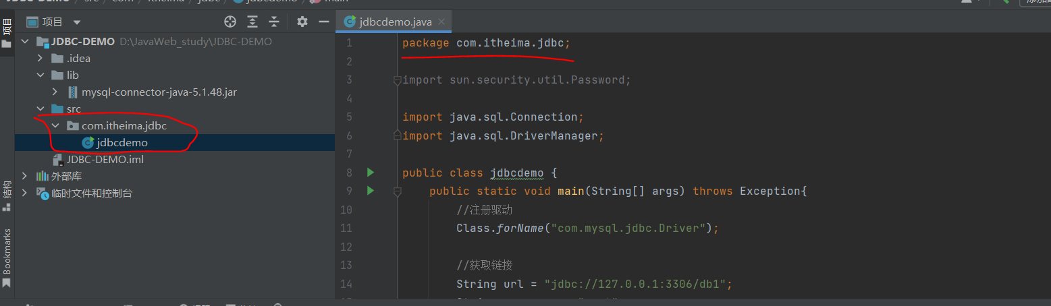This screenshot has height=306, width=1051.
Task: Click the vertical 项目 tool window tab
Action: (x=7, y=32)
